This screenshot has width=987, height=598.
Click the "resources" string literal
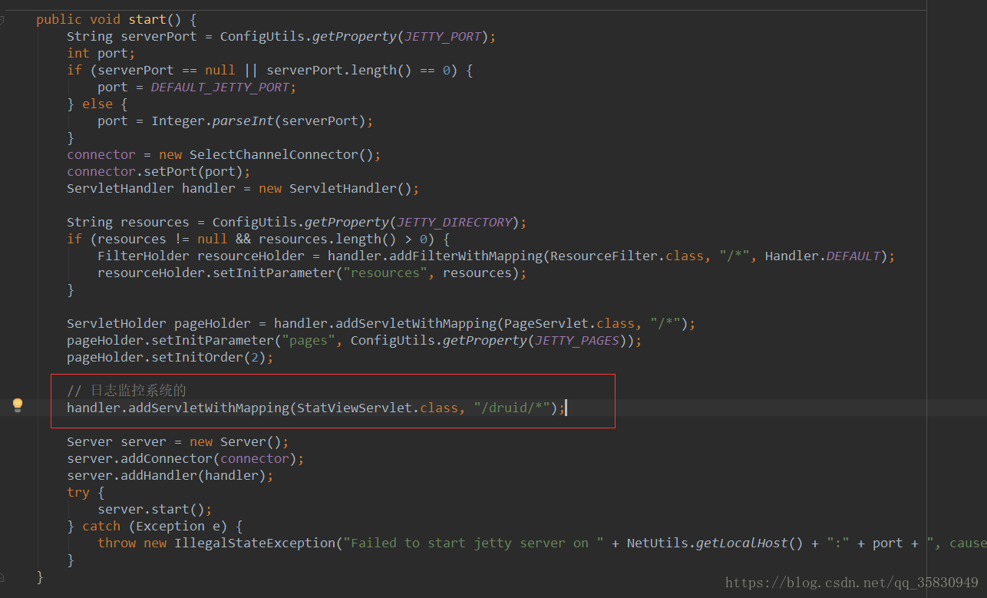tap(385, 273)
